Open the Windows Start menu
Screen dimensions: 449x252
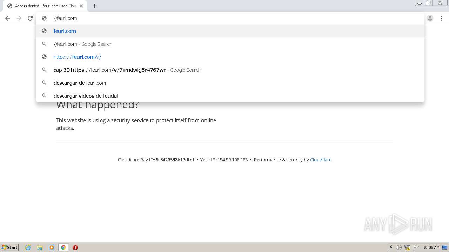pyautogui.click(x=10, y=247)
